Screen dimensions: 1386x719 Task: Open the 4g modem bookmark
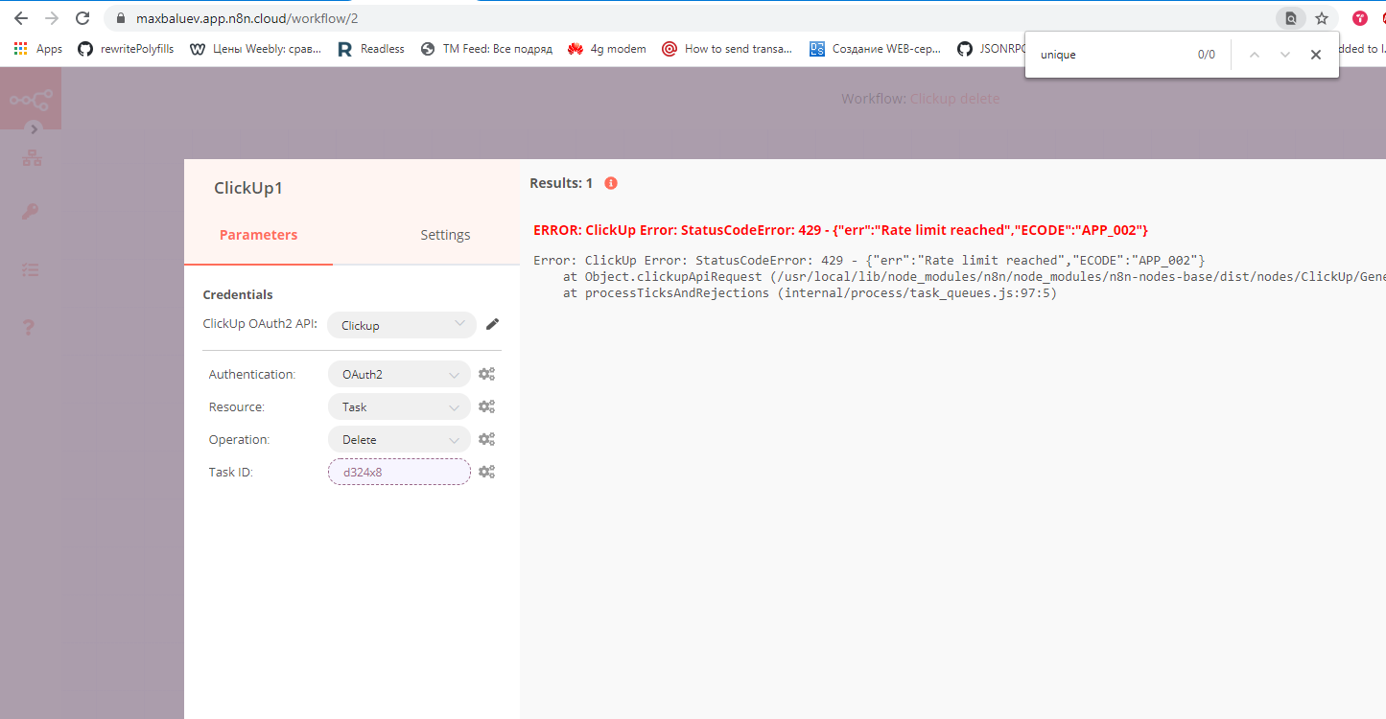pyautogui.click(x=607, y=49)
